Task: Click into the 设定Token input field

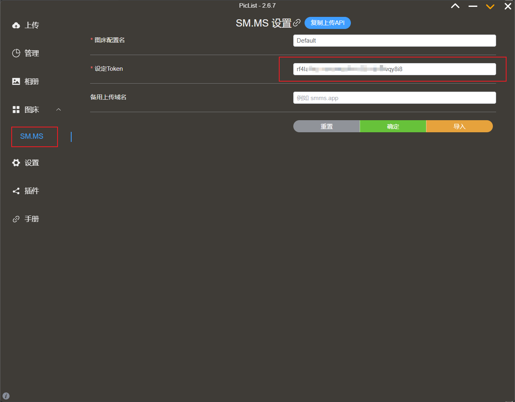Action: click(x=394, y=69)
